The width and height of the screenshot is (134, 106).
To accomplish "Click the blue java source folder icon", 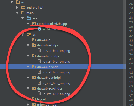I will pyautogui.click(x=29, y=18).
